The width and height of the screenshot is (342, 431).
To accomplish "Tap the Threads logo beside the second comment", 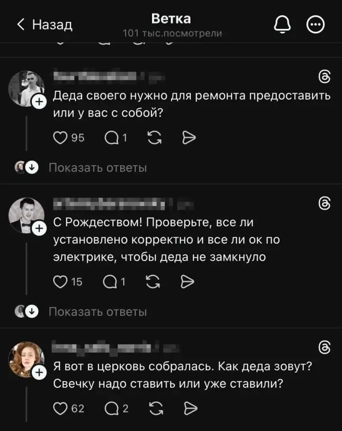I will tap(323, 202).
